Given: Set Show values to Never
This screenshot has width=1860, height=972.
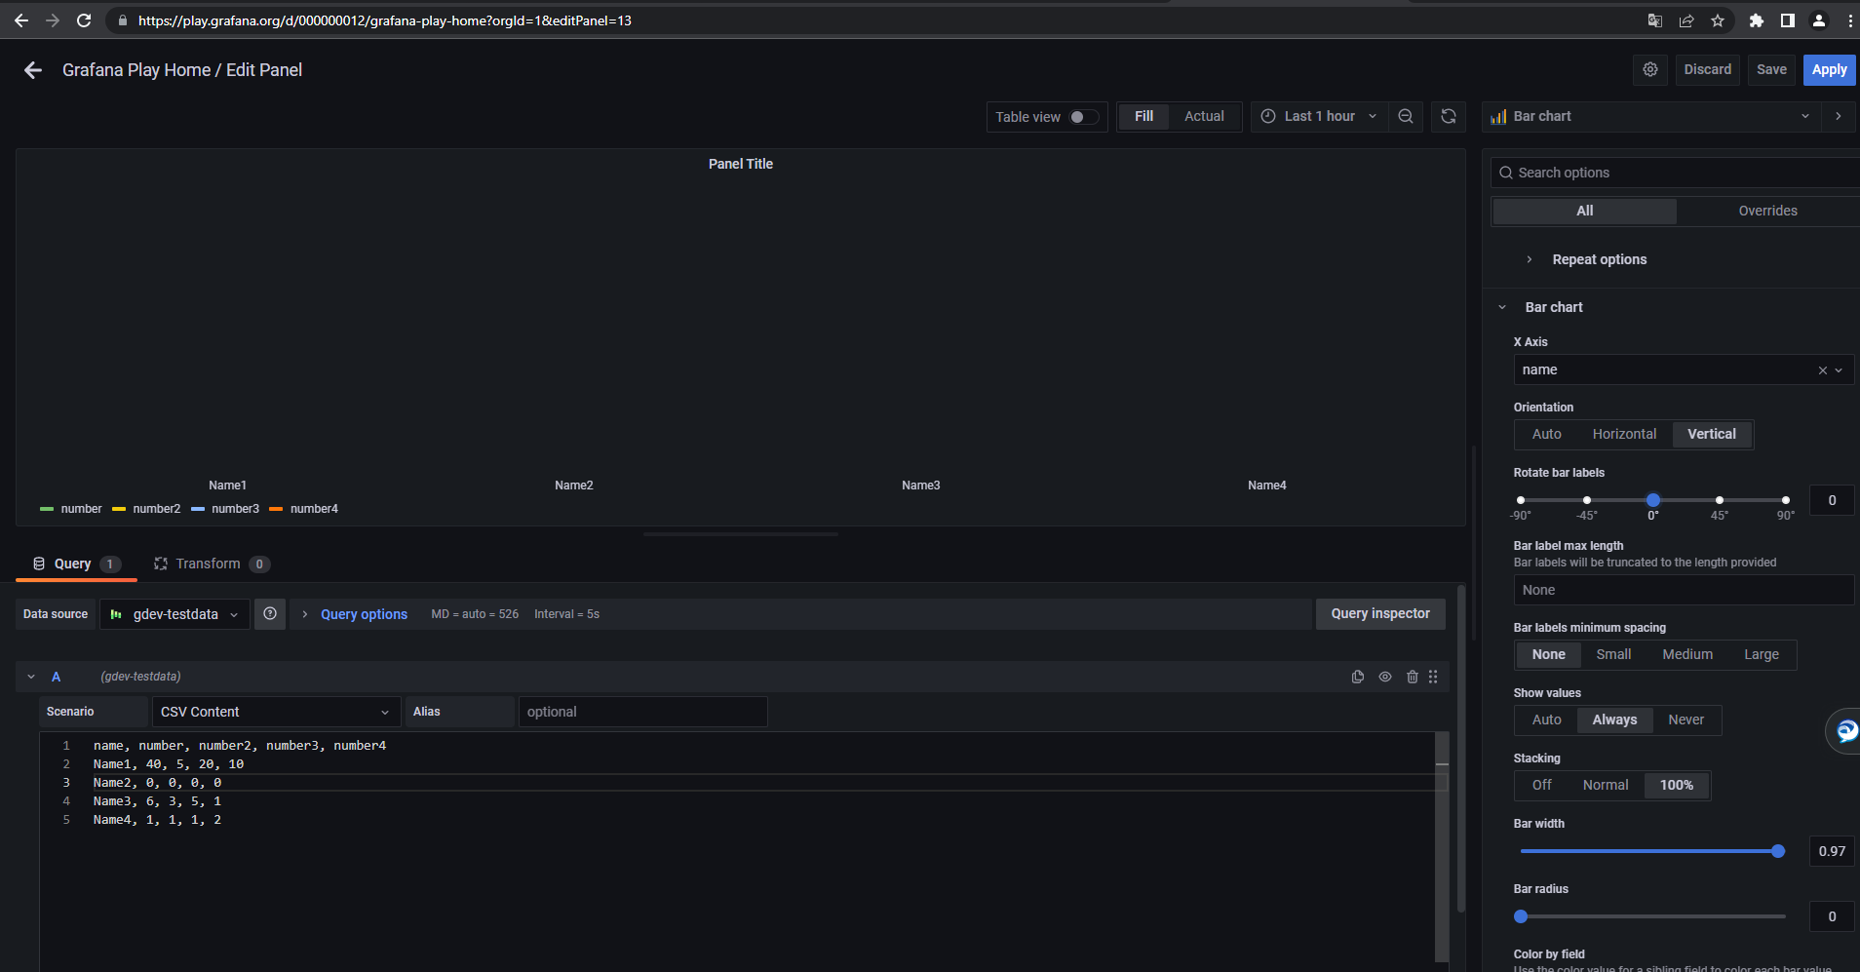Looking at the screenshot, I should tap(1686, 720).
